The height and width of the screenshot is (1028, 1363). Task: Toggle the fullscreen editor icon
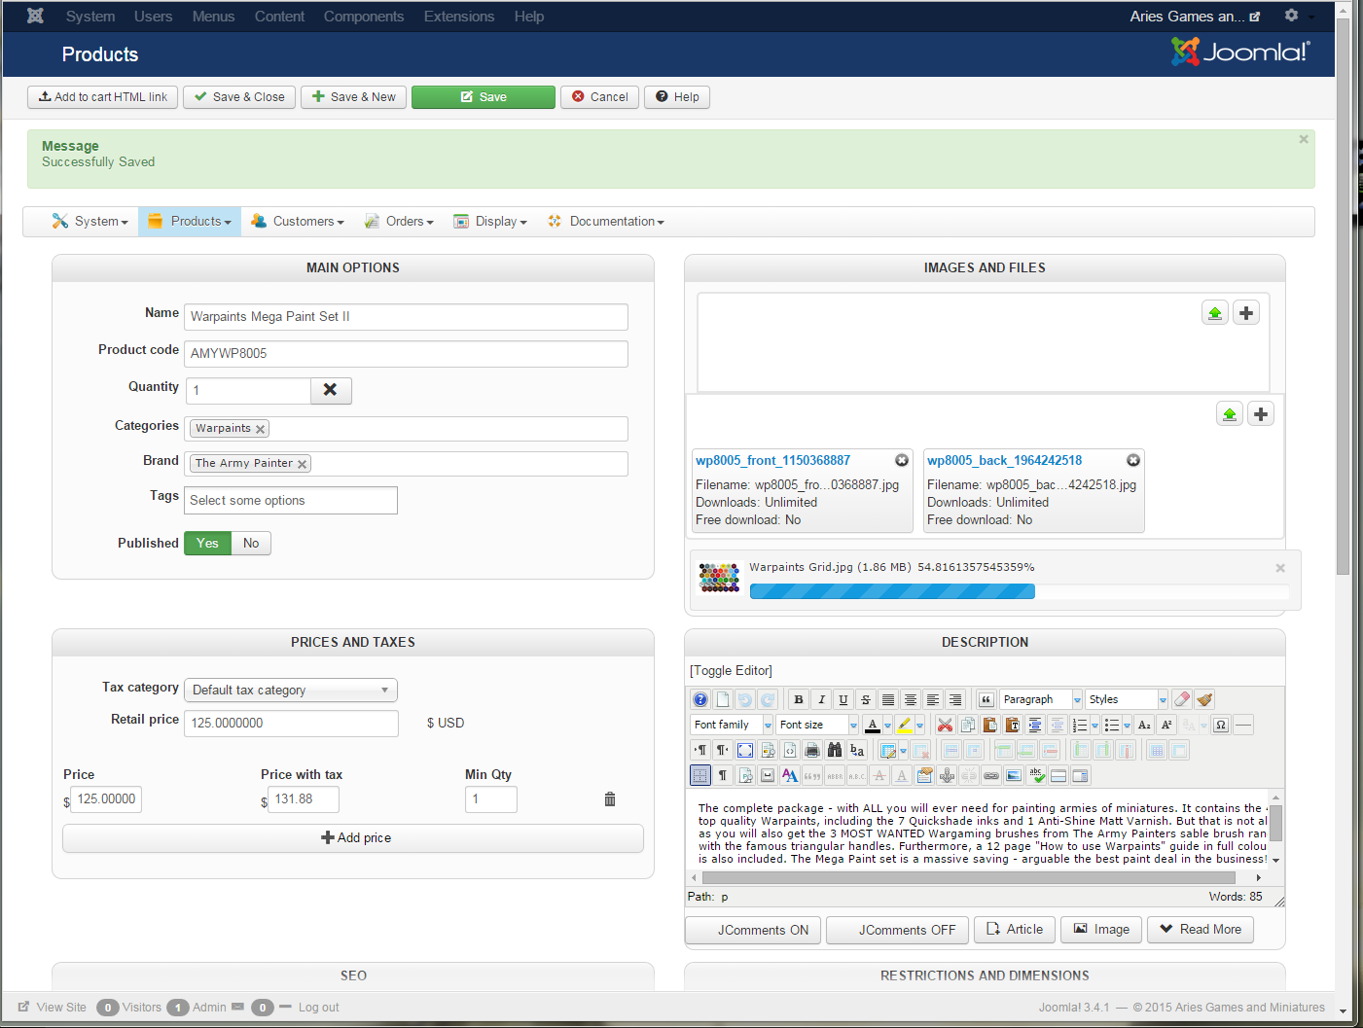745,750
